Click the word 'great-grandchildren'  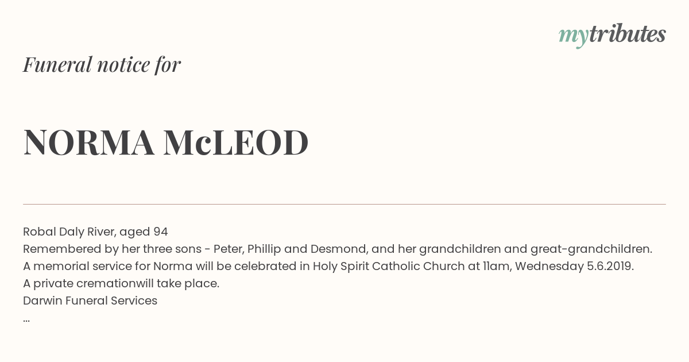(x=590, y=249)
